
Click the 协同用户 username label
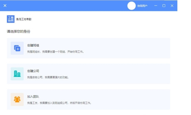coord(142,6)
